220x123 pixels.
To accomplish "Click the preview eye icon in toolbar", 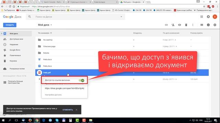I will click(179, 25).
